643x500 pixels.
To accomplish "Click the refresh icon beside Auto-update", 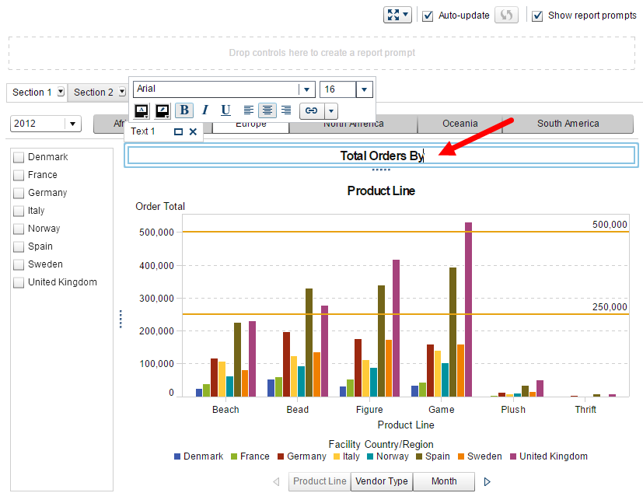I will 506,16.
